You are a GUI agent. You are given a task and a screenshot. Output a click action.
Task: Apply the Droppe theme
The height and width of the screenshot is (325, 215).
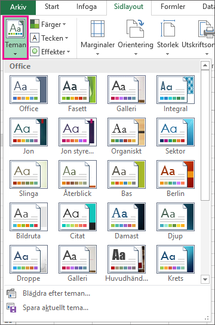(x=29, y=263)
